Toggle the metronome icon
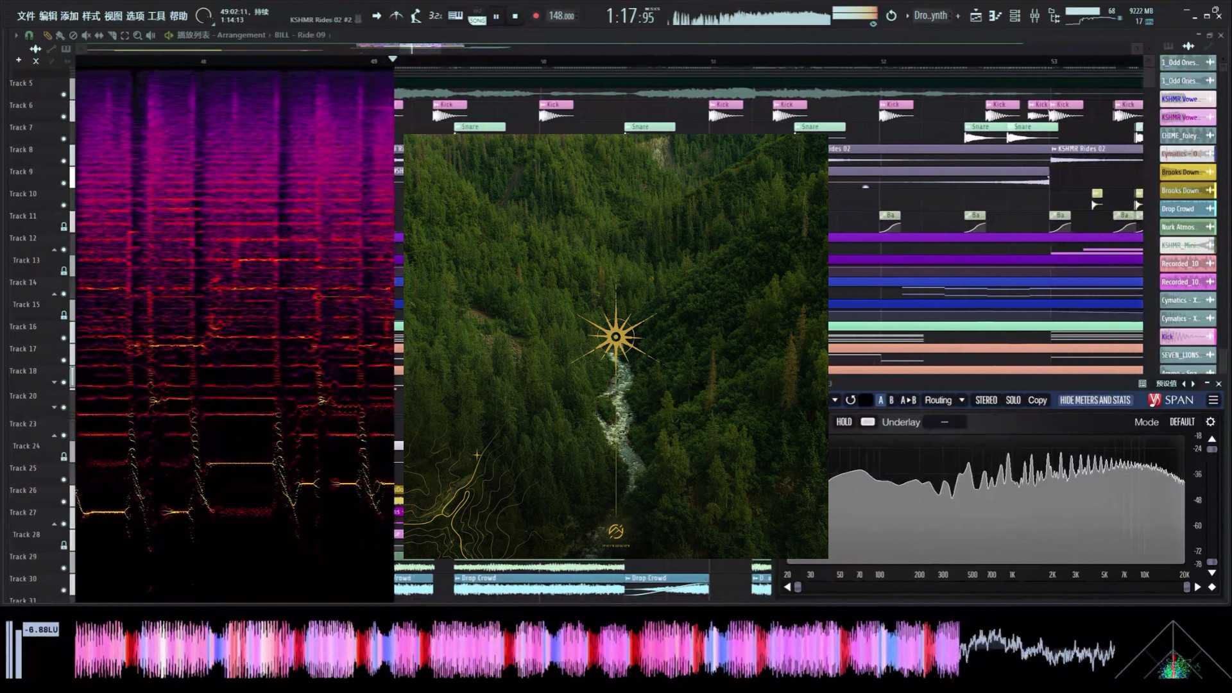The height and width of the screenshot is (693, 1232). tap(397, 15)
